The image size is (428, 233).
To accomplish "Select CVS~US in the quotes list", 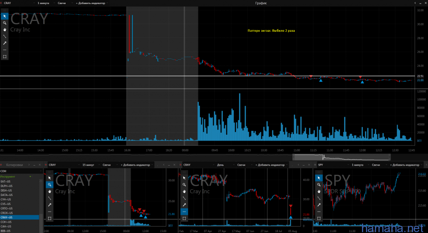I will point(20,204).
